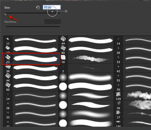Click the brush angle preview circle handle
This screenshot has width=151, height=130.
(x=66, y=11)
